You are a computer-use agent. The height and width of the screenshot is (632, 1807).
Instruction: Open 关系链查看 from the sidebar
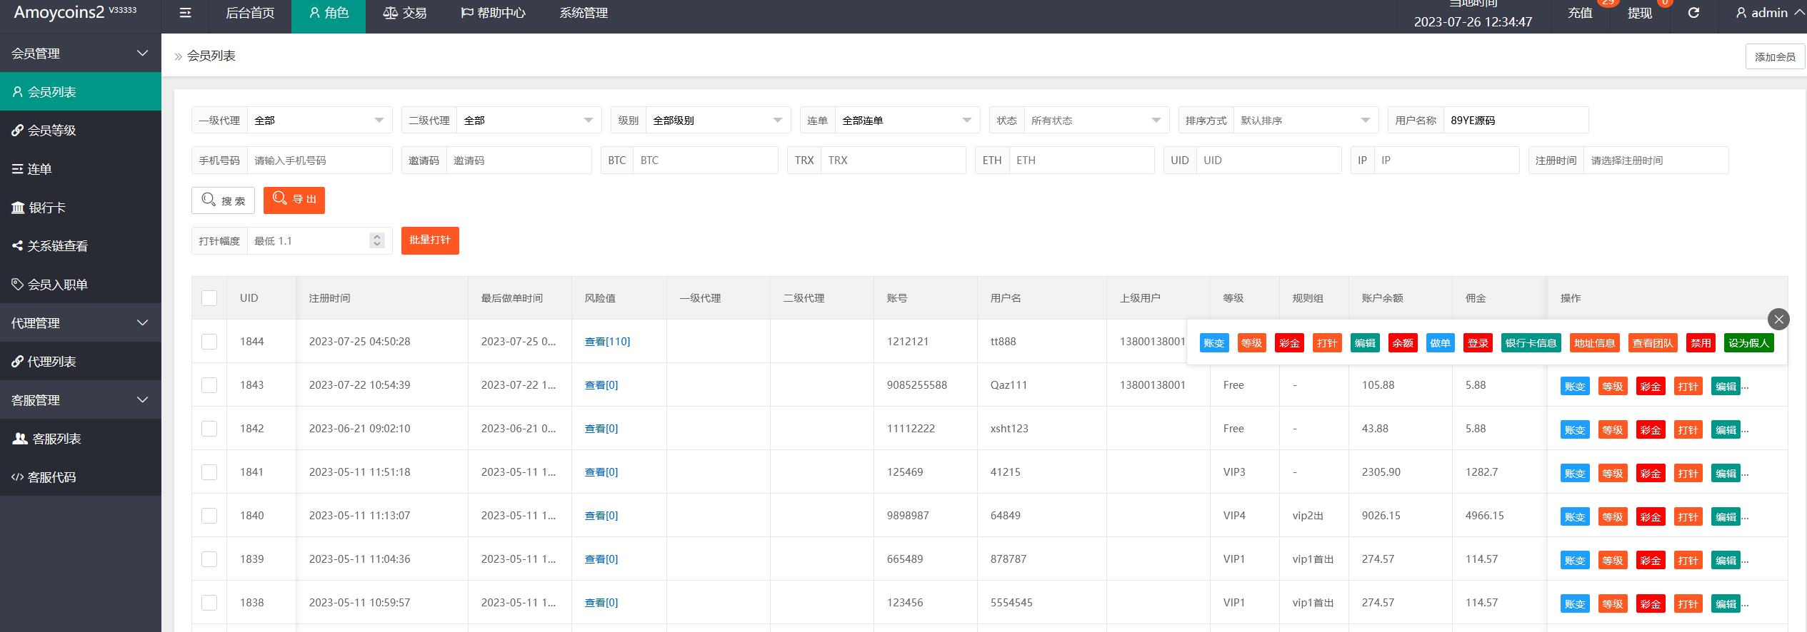click(x=57, y=246)
